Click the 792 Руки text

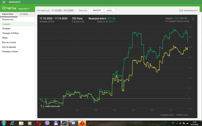pyautogui.click(x=77, y=18)
